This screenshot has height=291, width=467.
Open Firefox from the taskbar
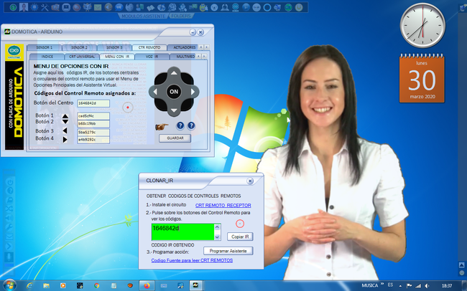pyautogui.click(x=147, y=286)
